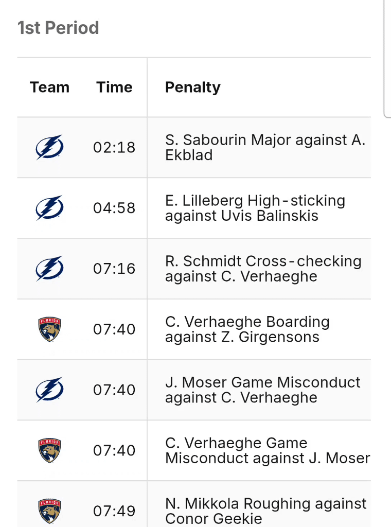Click the Lightning logo at 07:16
This screenshot has height=527, width=391.
point(49,269)
